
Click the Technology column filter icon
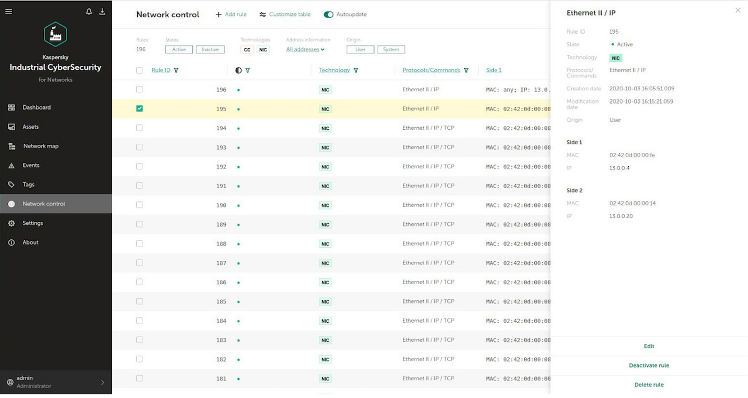[x=356, y=71]
